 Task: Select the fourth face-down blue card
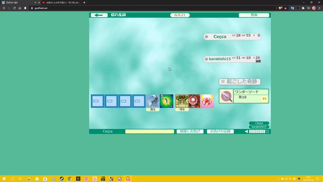[x=139, y=101]
